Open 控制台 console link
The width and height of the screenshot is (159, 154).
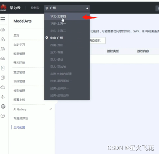[35, 8]
